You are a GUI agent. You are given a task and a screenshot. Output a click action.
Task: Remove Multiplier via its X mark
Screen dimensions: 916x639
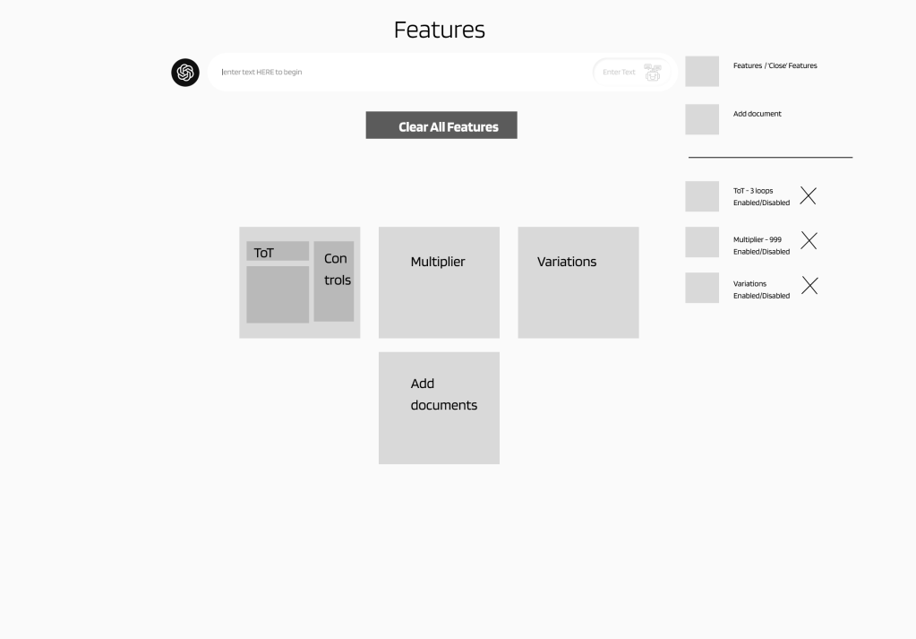coord(809,240)
